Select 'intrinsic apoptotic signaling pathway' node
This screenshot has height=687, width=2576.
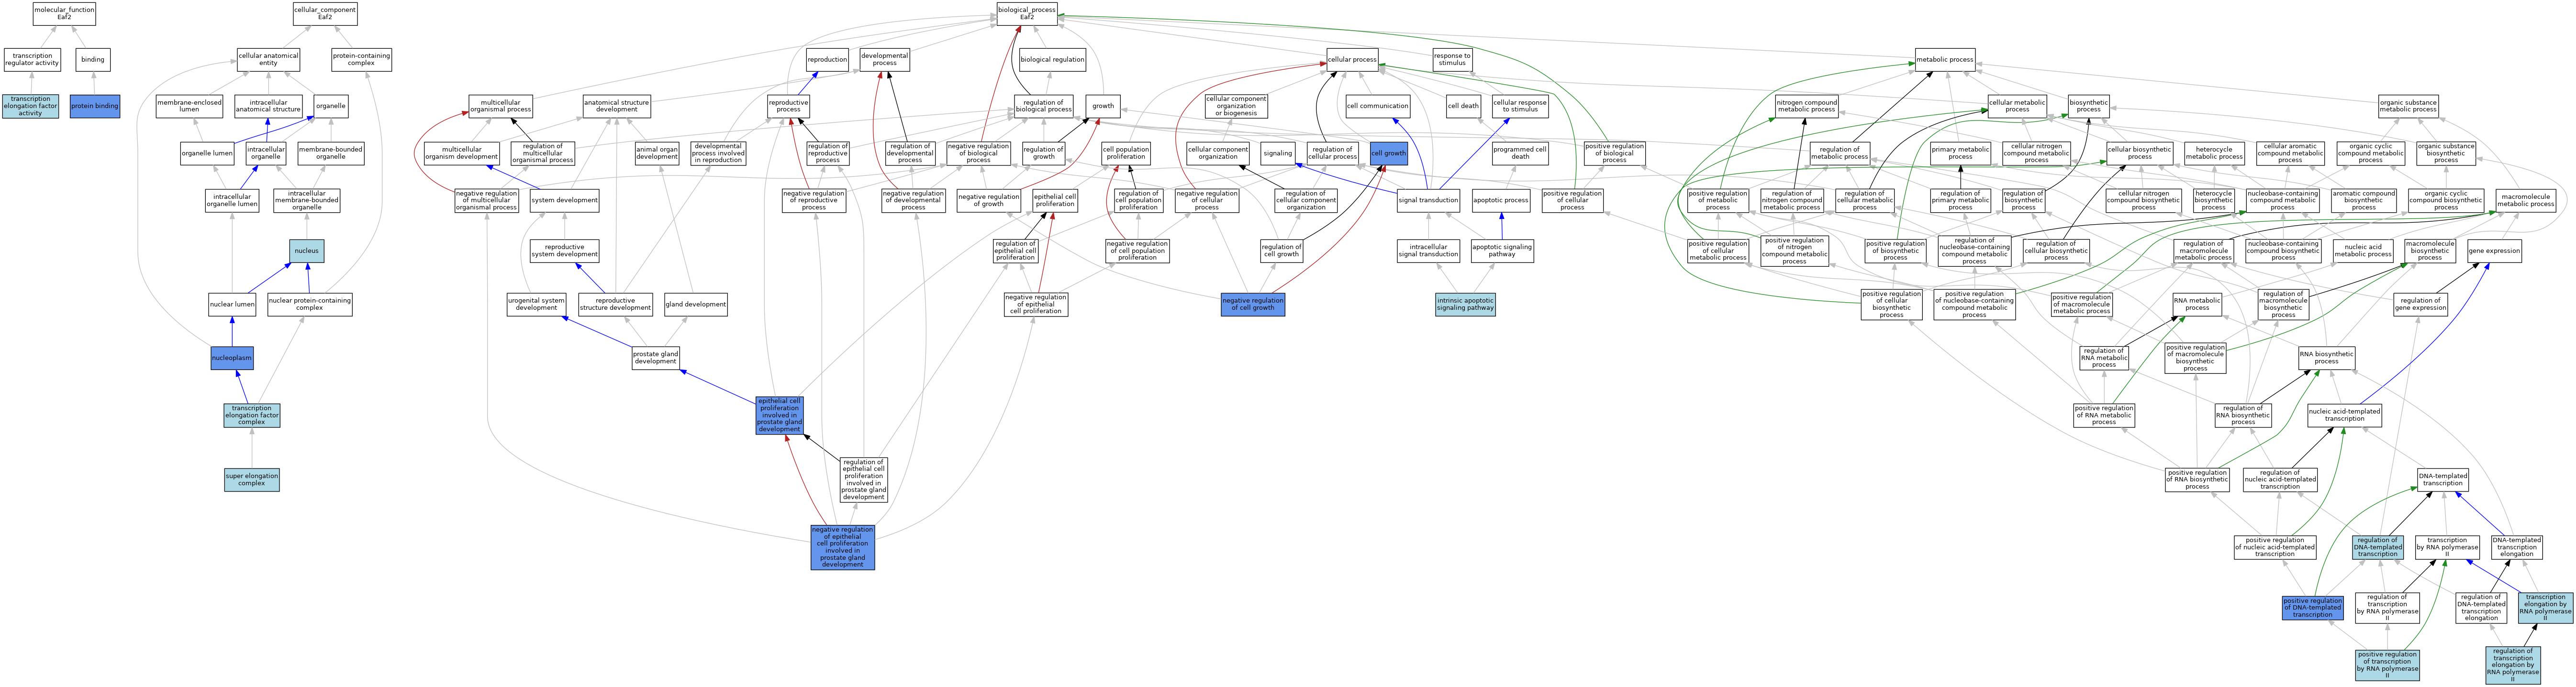tap(1465, 305)
